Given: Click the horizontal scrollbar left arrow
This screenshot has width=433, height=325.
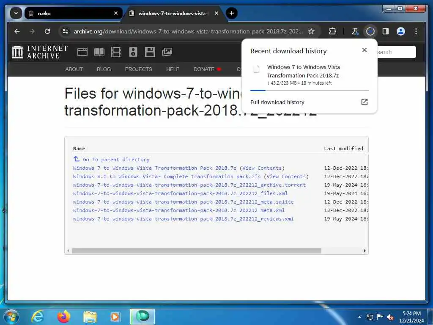Looking at the screenshot, I should [68, 251].
